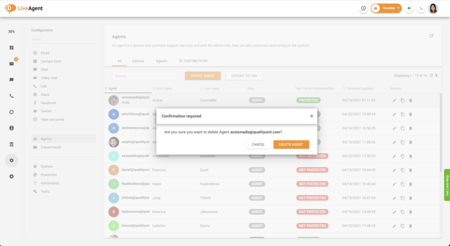Open the calls phone icon in sidebar
This screenshot has height=246, width=450.
pos(11,96)
